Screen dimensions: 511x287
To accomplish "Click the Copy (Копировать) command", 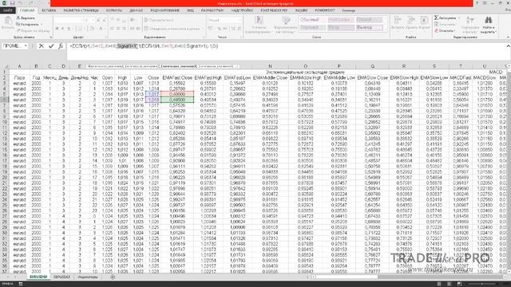I will click(x=27, y=25).
